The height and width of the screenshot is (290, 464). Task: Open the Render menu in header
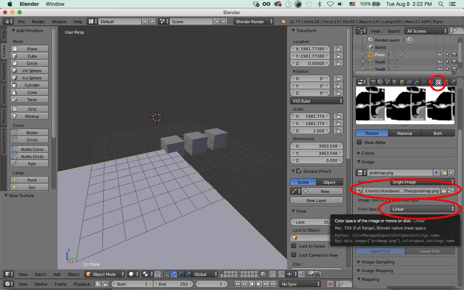point(38,22)
